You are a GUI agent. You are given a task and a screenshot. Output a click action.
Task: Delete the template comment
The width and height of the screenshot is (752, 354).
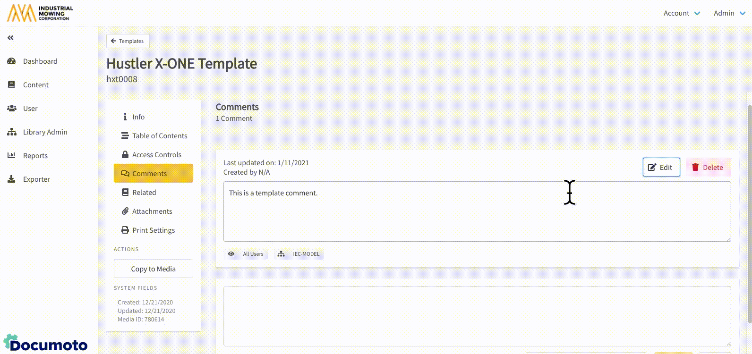pyautogui.click(x=708, y=167)
